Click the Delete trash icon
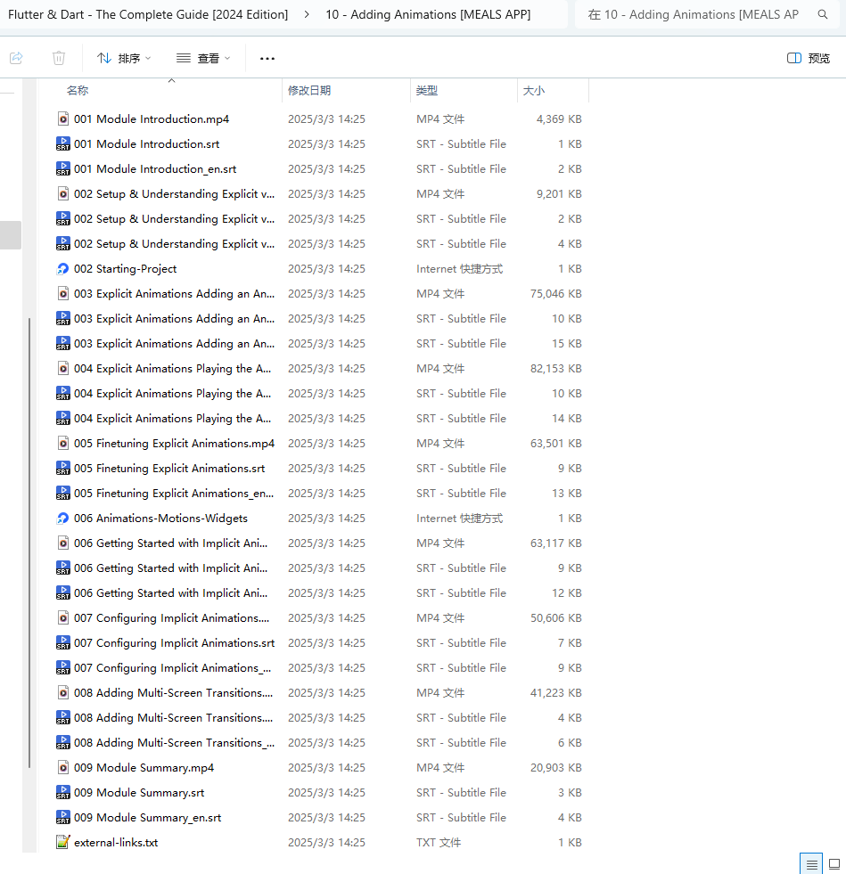This screenshot has height=874, width=846. click(x=59, y=58)
